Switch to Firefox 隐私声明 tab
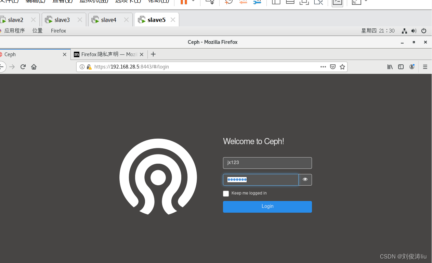The width and height of the screenshot is (432, 263). tap(109, 54)
